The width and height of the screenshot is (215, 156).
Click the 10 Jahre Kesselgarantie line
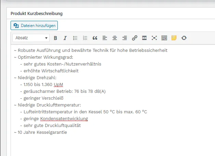pyautogui.click(x=40, y=132)
